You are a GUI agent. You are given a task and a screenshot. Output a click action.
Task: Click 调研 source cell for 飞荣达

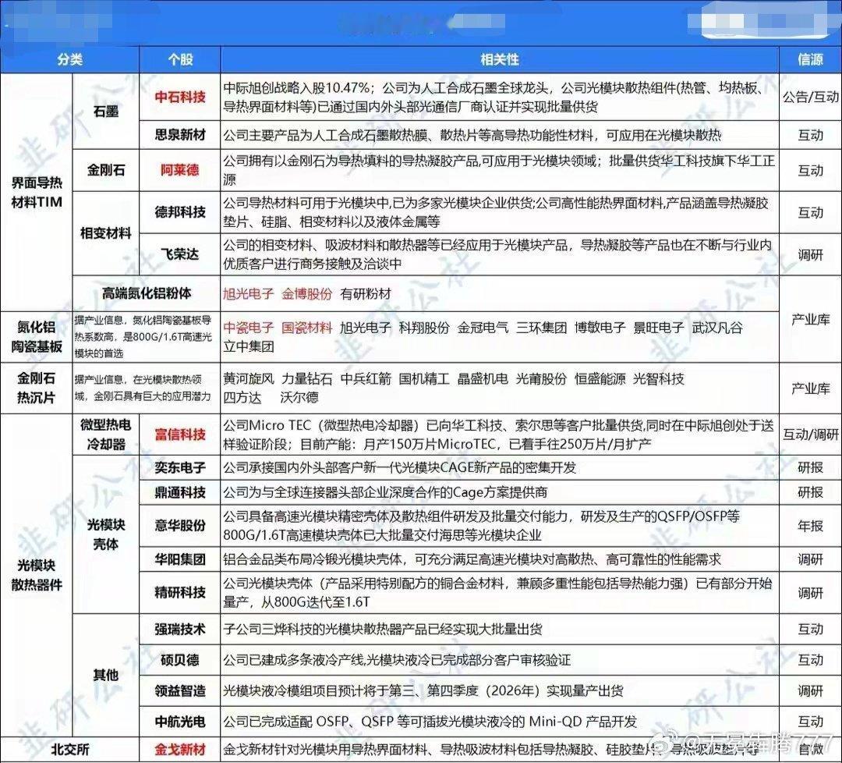point(810,254)
